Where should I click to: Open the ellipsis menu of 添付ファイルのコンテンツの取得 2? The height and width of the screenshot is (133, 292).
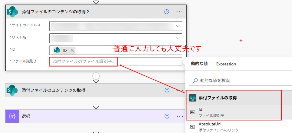tap(180, 12)
